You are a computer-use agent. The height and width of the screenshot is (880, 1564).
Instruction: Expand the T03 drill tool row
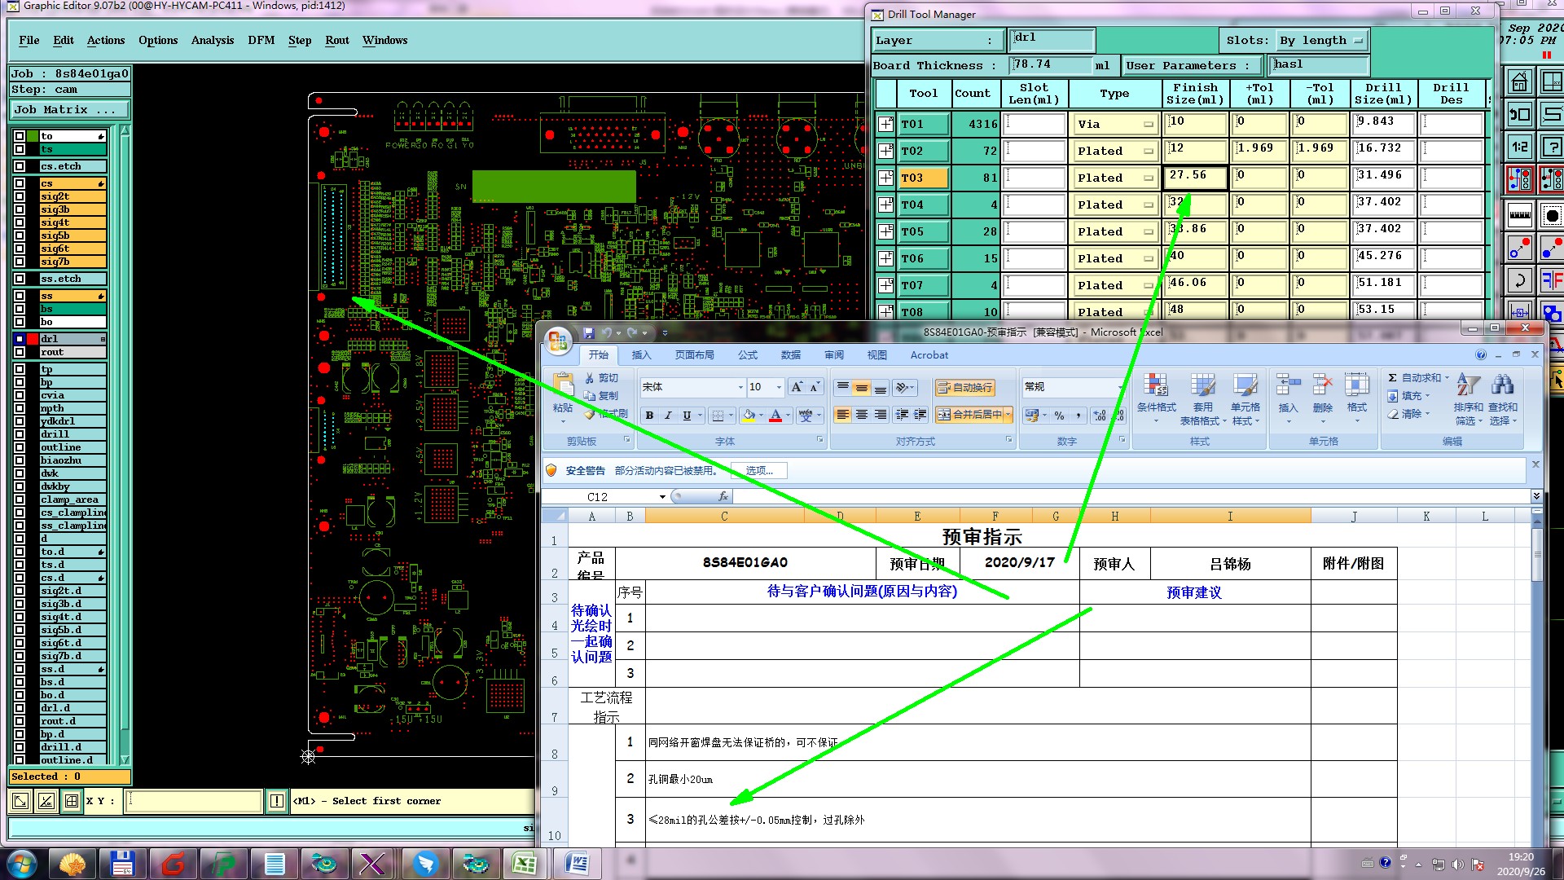(x=885, y=178)
